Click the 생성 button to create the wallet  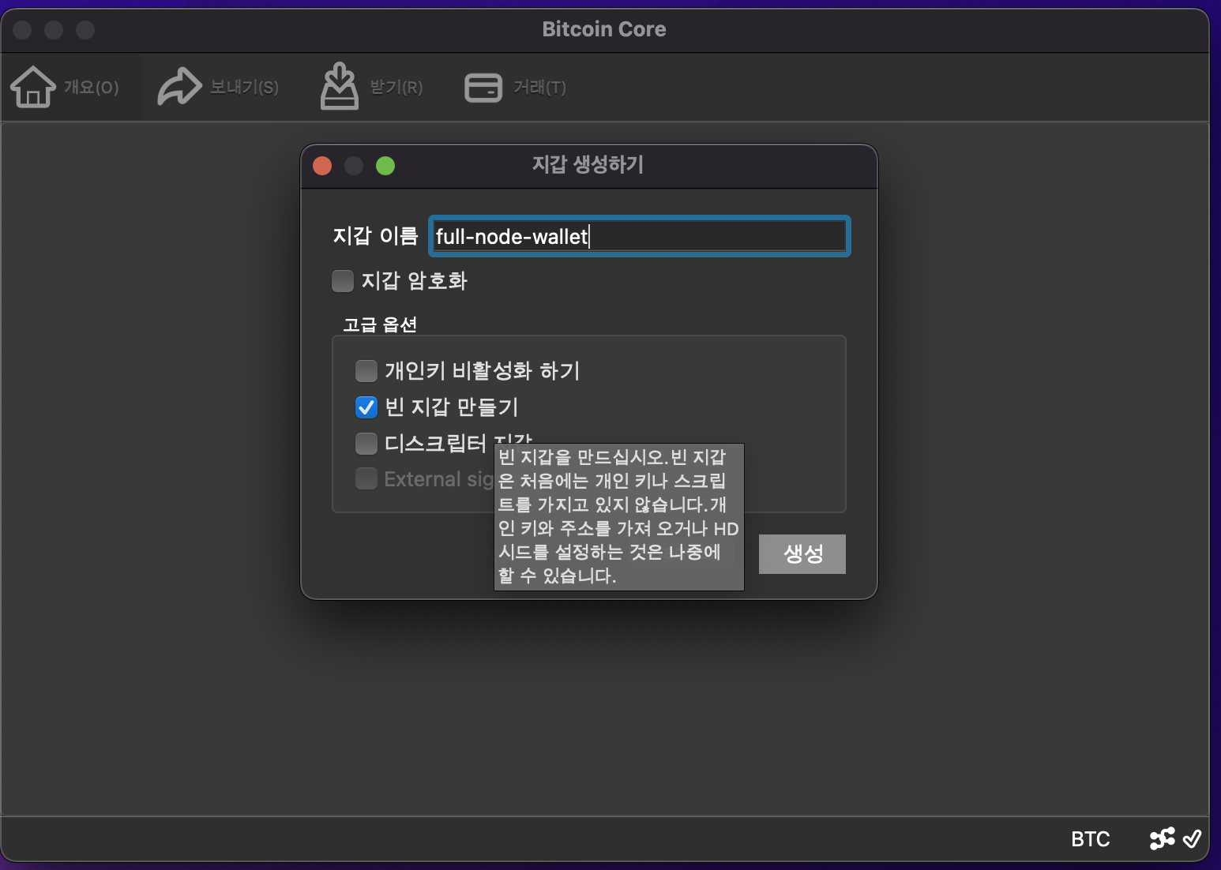click(802, 554)
